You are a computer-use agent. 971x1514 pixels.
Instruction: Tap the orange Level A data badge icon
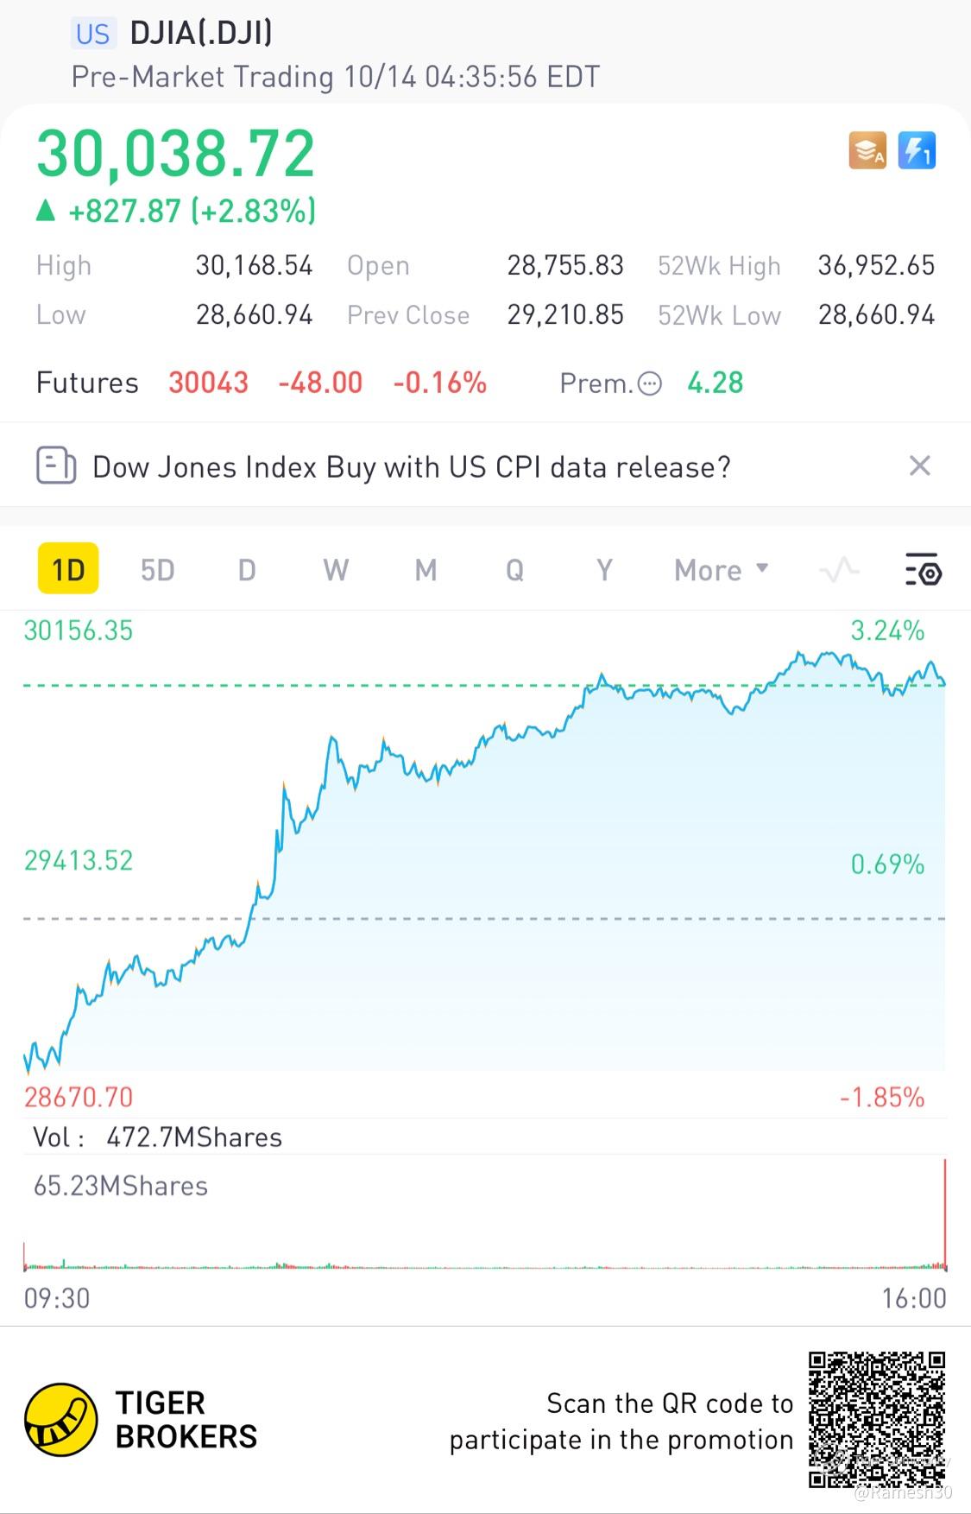[x=867, y=151]
